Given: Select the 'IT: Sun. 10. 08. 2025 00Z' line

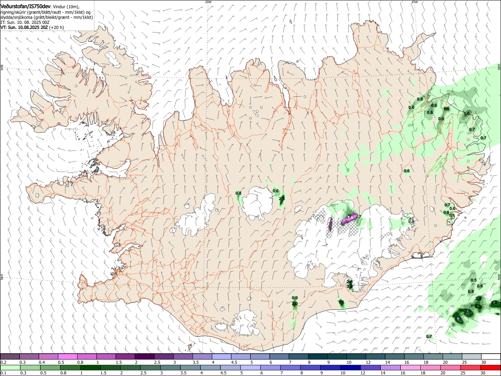Looking at the screenshot, I should tap(25, 22).
